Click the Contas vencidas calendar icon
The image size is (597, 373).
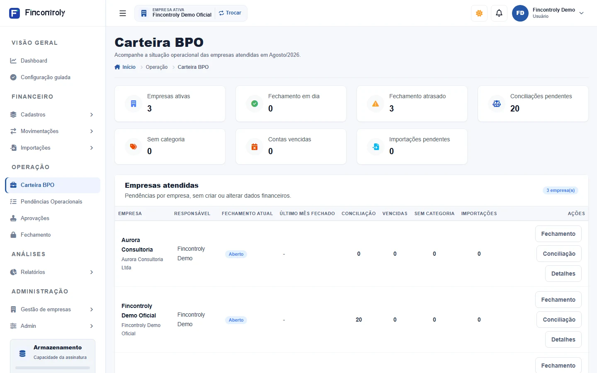tap(255, 147)
